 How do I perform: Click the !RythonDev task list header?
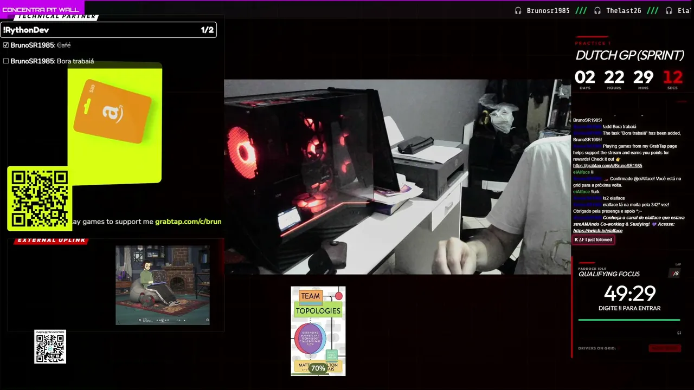point(108,30)
